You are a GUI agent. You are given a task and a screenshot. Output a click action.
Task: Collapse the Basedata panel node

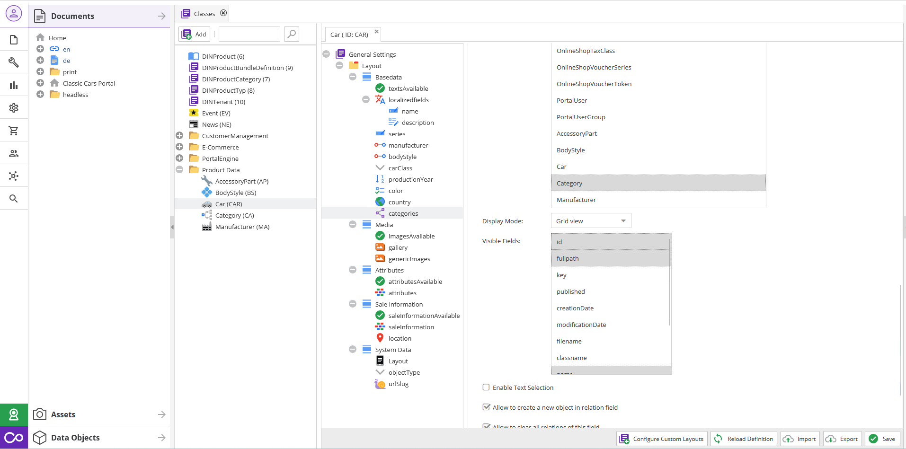pos(353,77)
